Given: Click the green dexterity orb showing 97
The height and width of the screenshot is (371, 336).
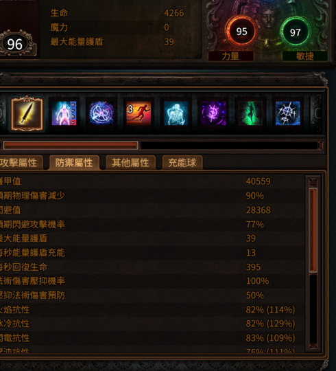Looking at the screenshot, I should [x=295, y=32].
